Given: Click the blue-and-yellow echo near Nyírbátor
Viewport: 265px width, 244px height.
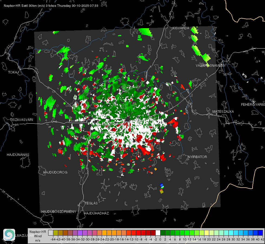Looking at the screenshot, I should click(x=162, y=188).
